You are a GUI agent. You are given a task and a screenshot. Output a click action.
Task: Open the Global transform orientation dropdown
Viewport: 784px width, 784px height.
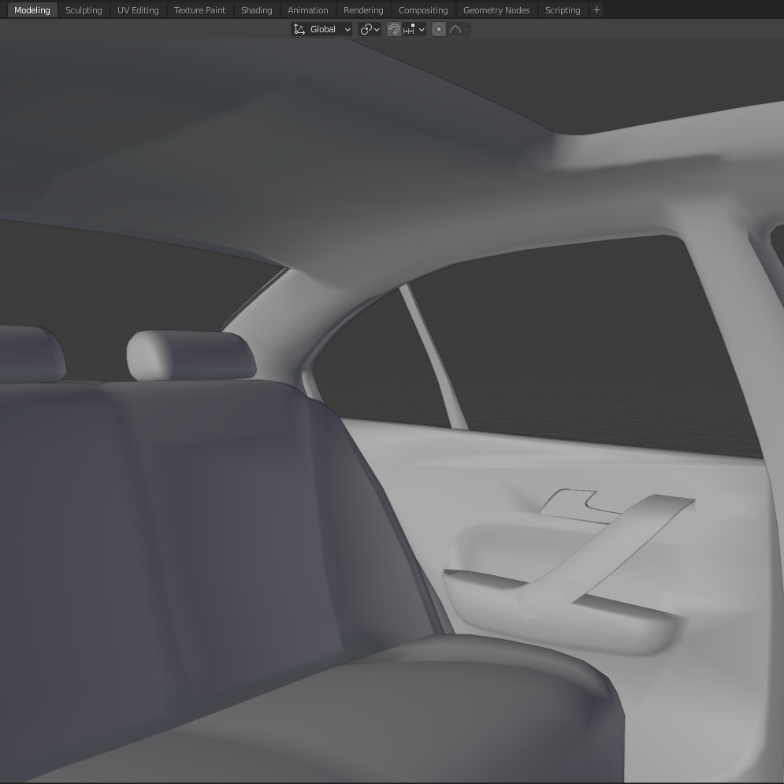321,29
